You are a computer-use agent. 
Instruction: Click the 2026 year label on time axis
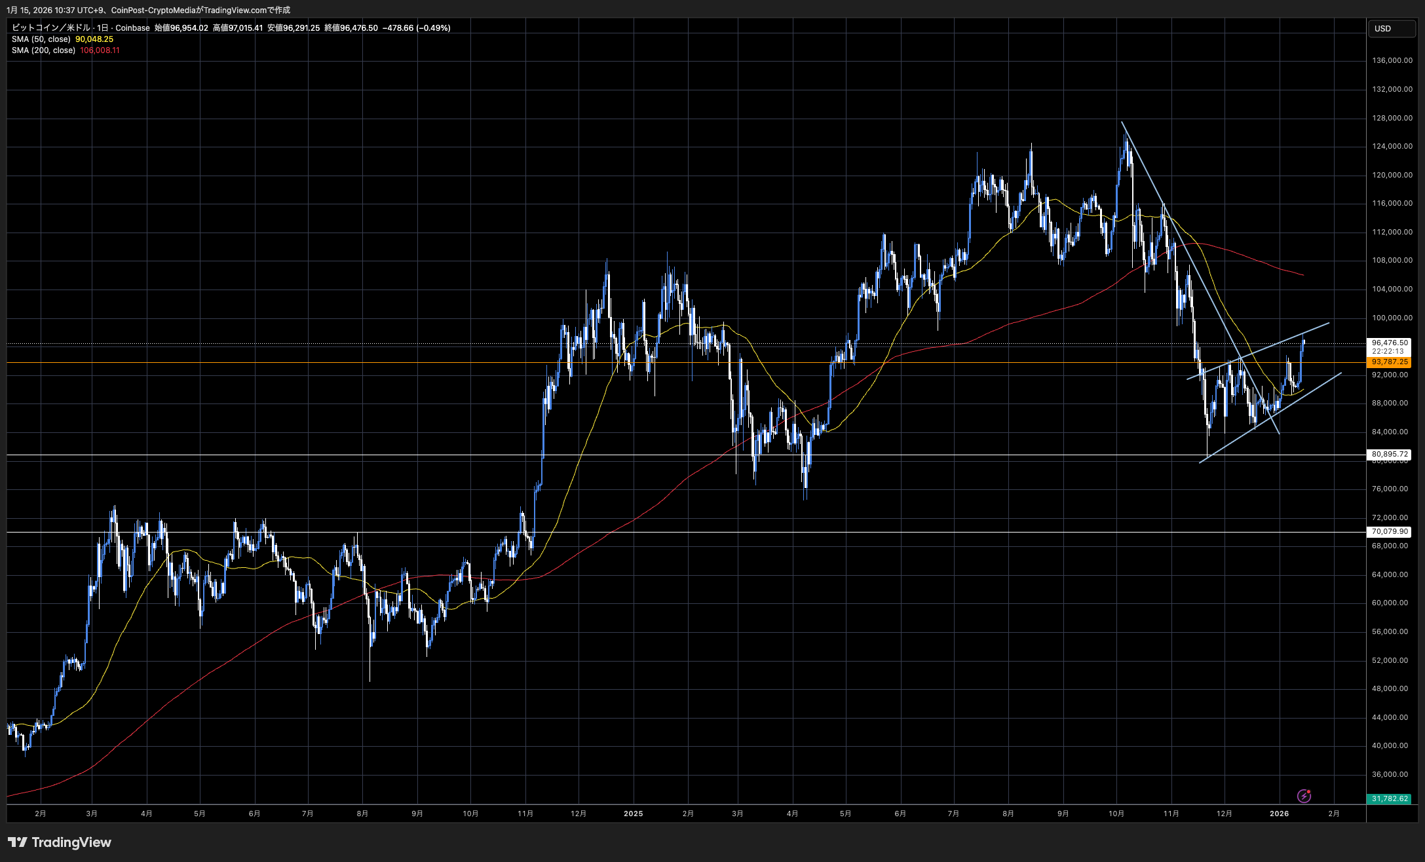click(1279, 814)
